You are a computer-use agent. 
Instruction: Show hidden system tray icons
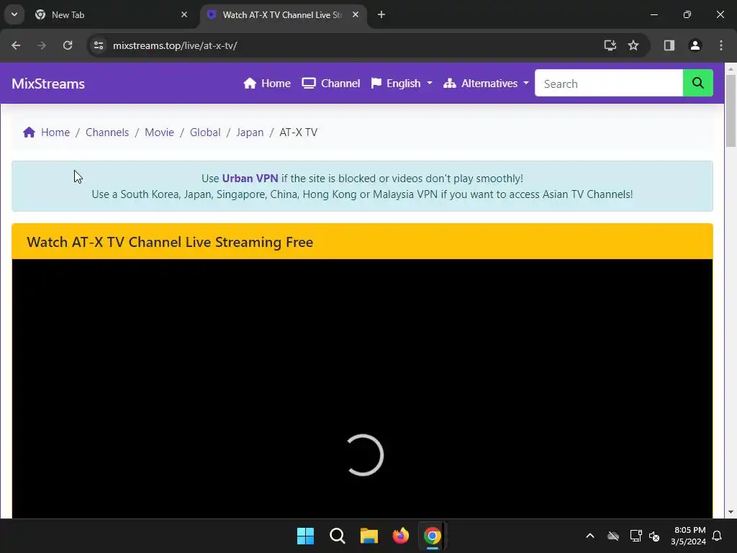(x=590, y=536)
